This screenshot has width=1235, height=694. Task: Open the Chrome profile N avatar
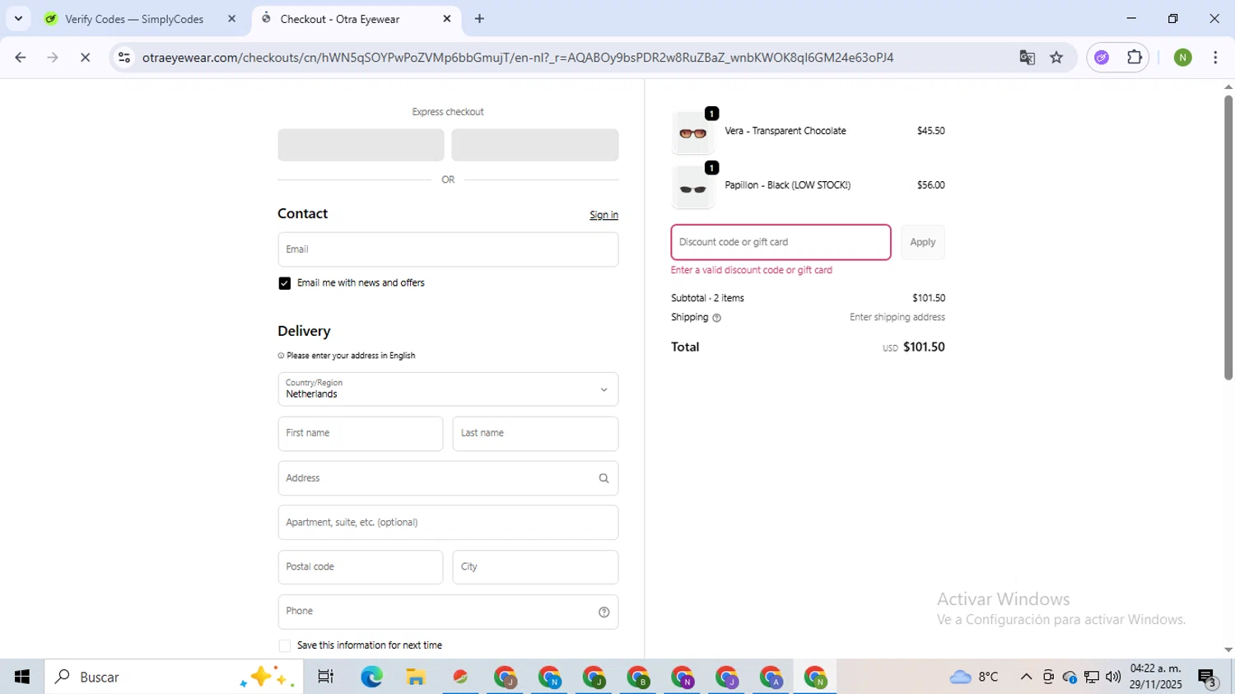(1183, 58)
